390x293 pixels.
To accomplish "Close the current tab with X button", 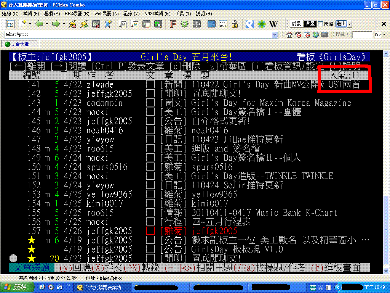I will pos(384,24).
